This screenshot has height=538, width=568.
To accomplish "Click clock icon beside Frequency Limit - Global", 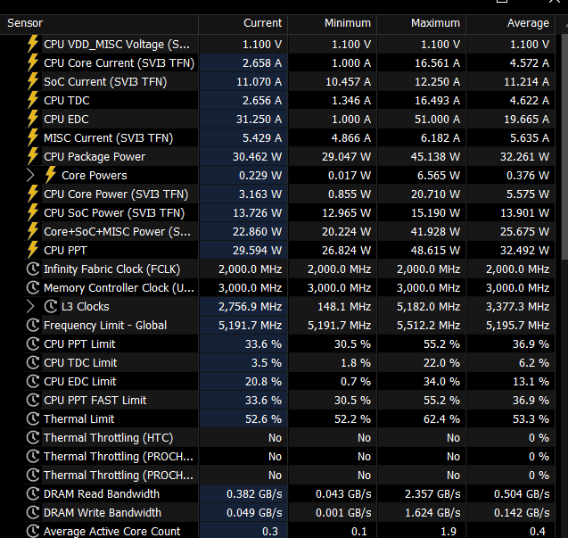I will click(33, 325).
